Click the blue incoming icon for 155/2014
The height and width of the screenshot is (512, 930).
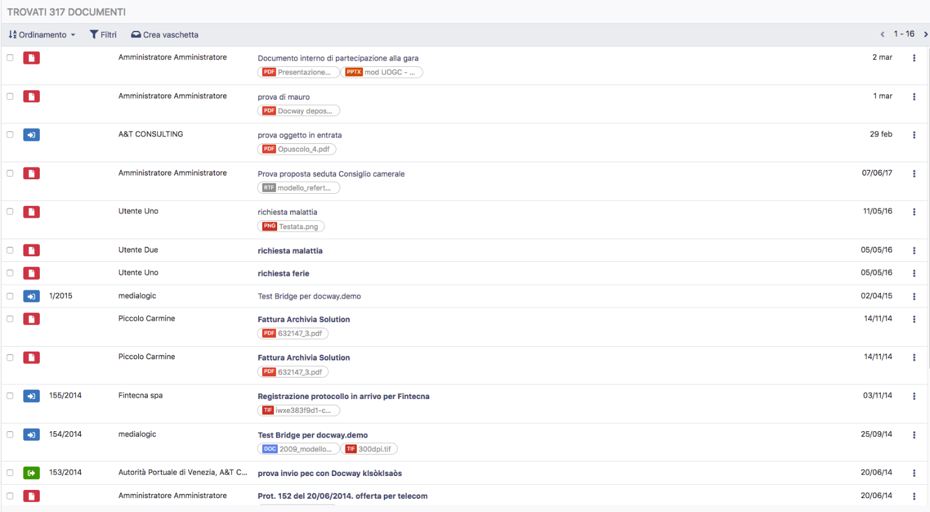tap(32, 396)
